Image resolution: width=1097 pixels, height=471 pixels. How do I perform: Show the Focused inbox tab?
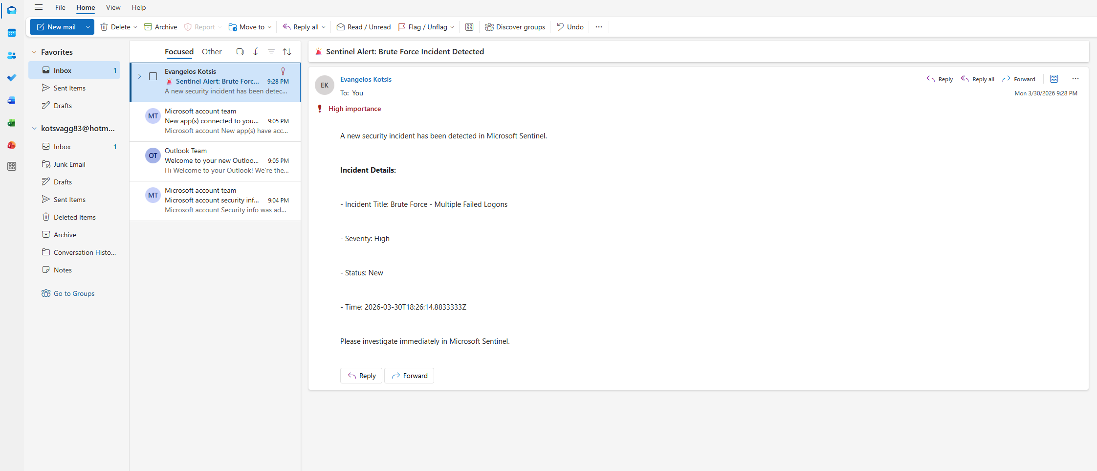179,52
